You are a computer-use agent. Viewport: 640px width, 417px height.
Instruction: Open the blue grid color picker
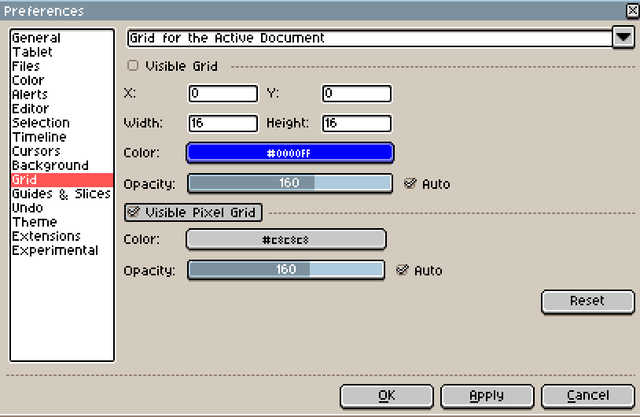pyautogui.click(x=289, y=153)
